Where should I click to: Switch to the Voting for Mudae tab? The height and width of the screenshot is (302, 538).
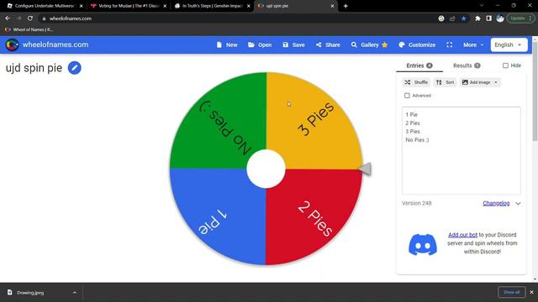click(129, 6)
